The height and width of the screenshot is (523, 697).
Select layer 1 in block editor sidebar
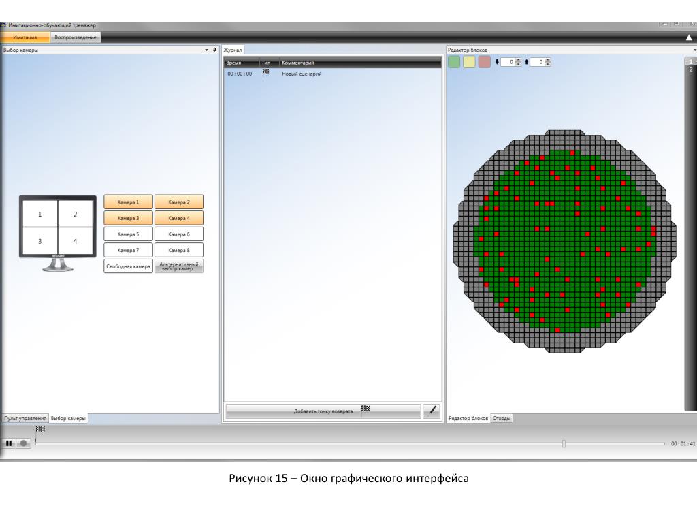coord(691,61)
